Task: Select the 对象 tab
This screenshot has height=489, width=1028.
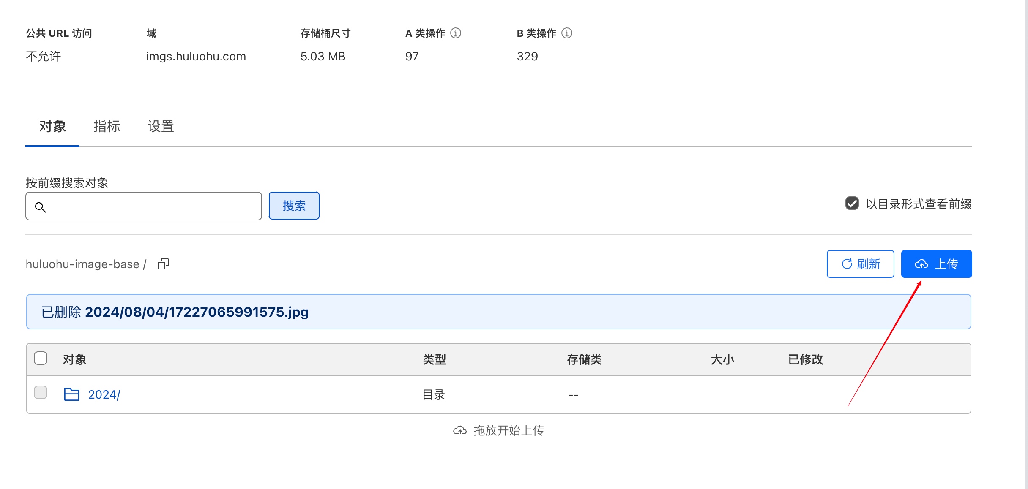Action: pyautogui.click(x=52, y=126)
